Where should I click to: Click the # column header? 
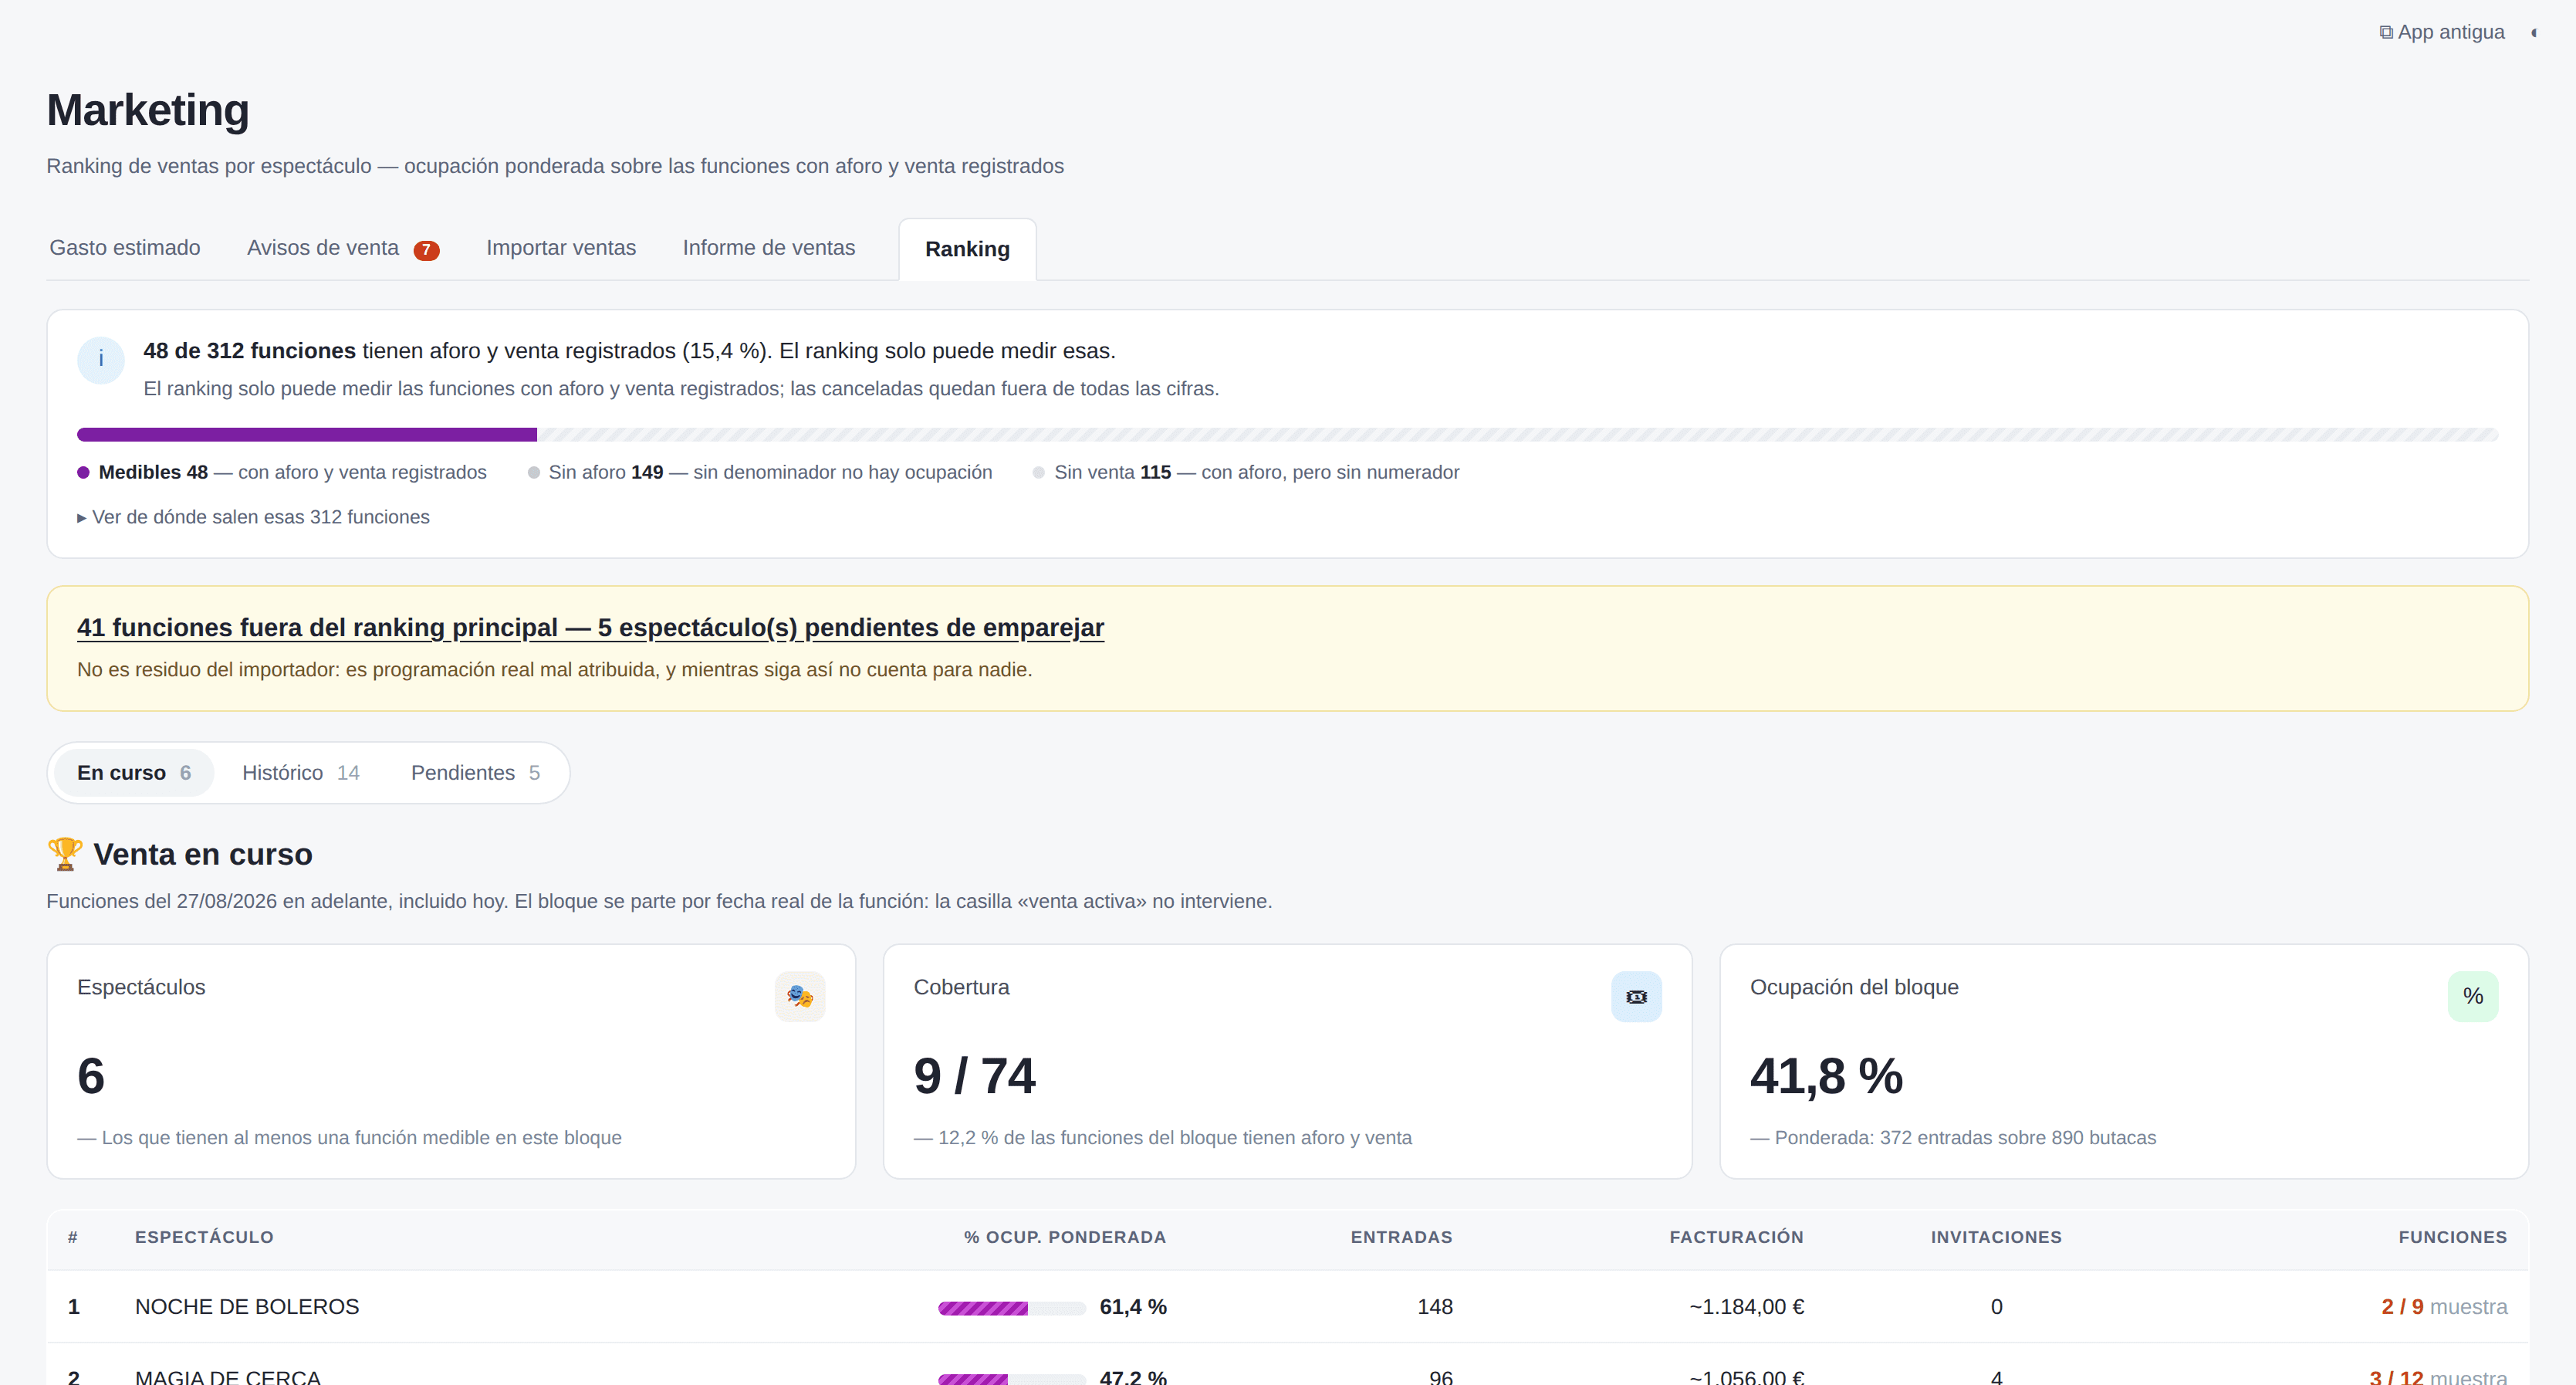click(x=73, y=1237)
